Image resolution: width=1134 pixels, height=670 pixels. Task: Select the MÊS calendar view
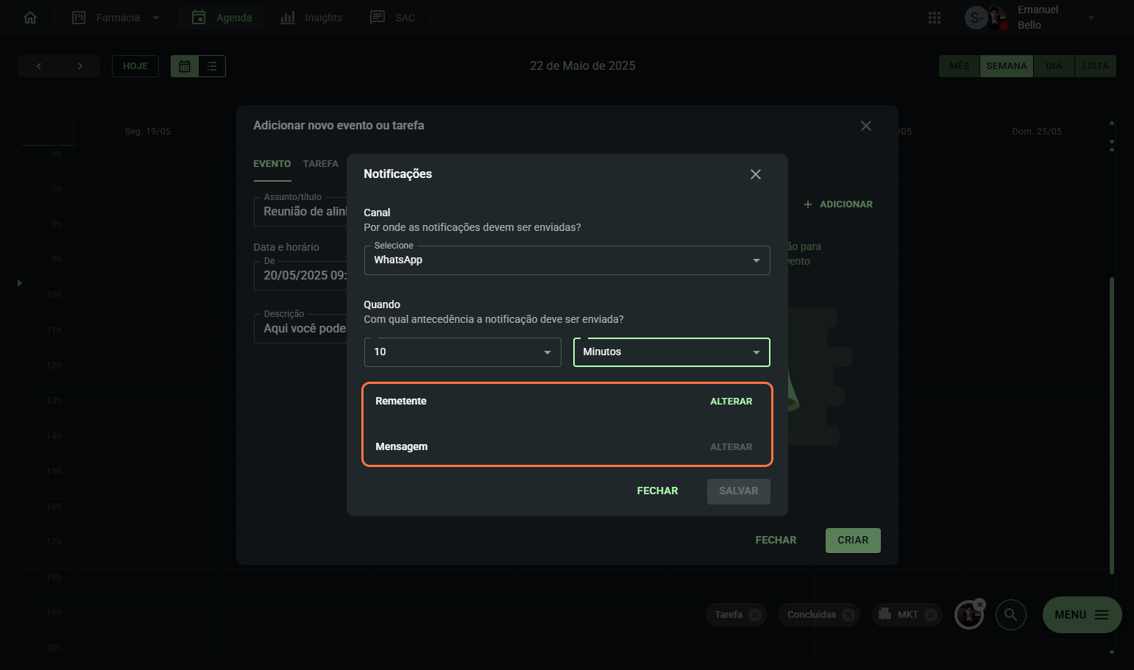tap(959, 66)
